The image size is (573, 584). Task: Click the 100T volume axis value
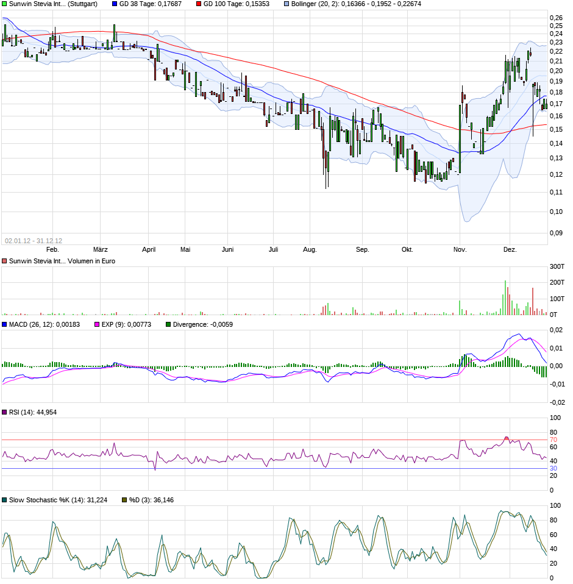coord(557,299)
